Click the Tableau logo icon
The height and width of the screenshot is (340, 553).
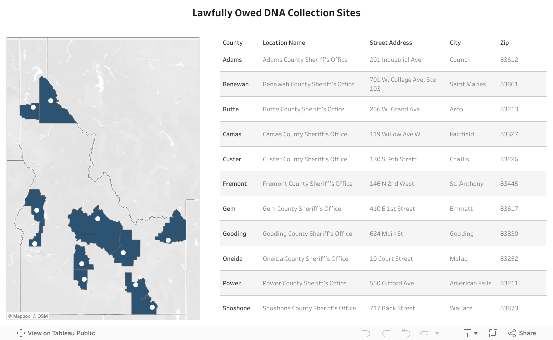21,333
